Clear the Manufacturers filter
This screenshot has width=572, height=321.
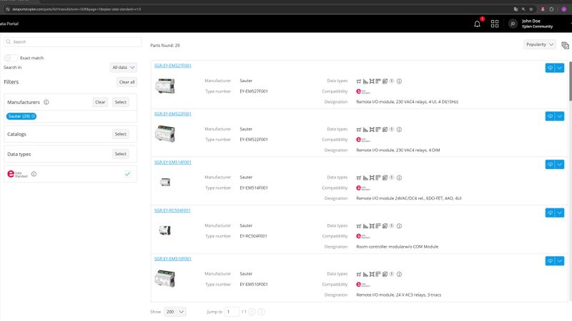pyautogui.click(x=100, y=102)
